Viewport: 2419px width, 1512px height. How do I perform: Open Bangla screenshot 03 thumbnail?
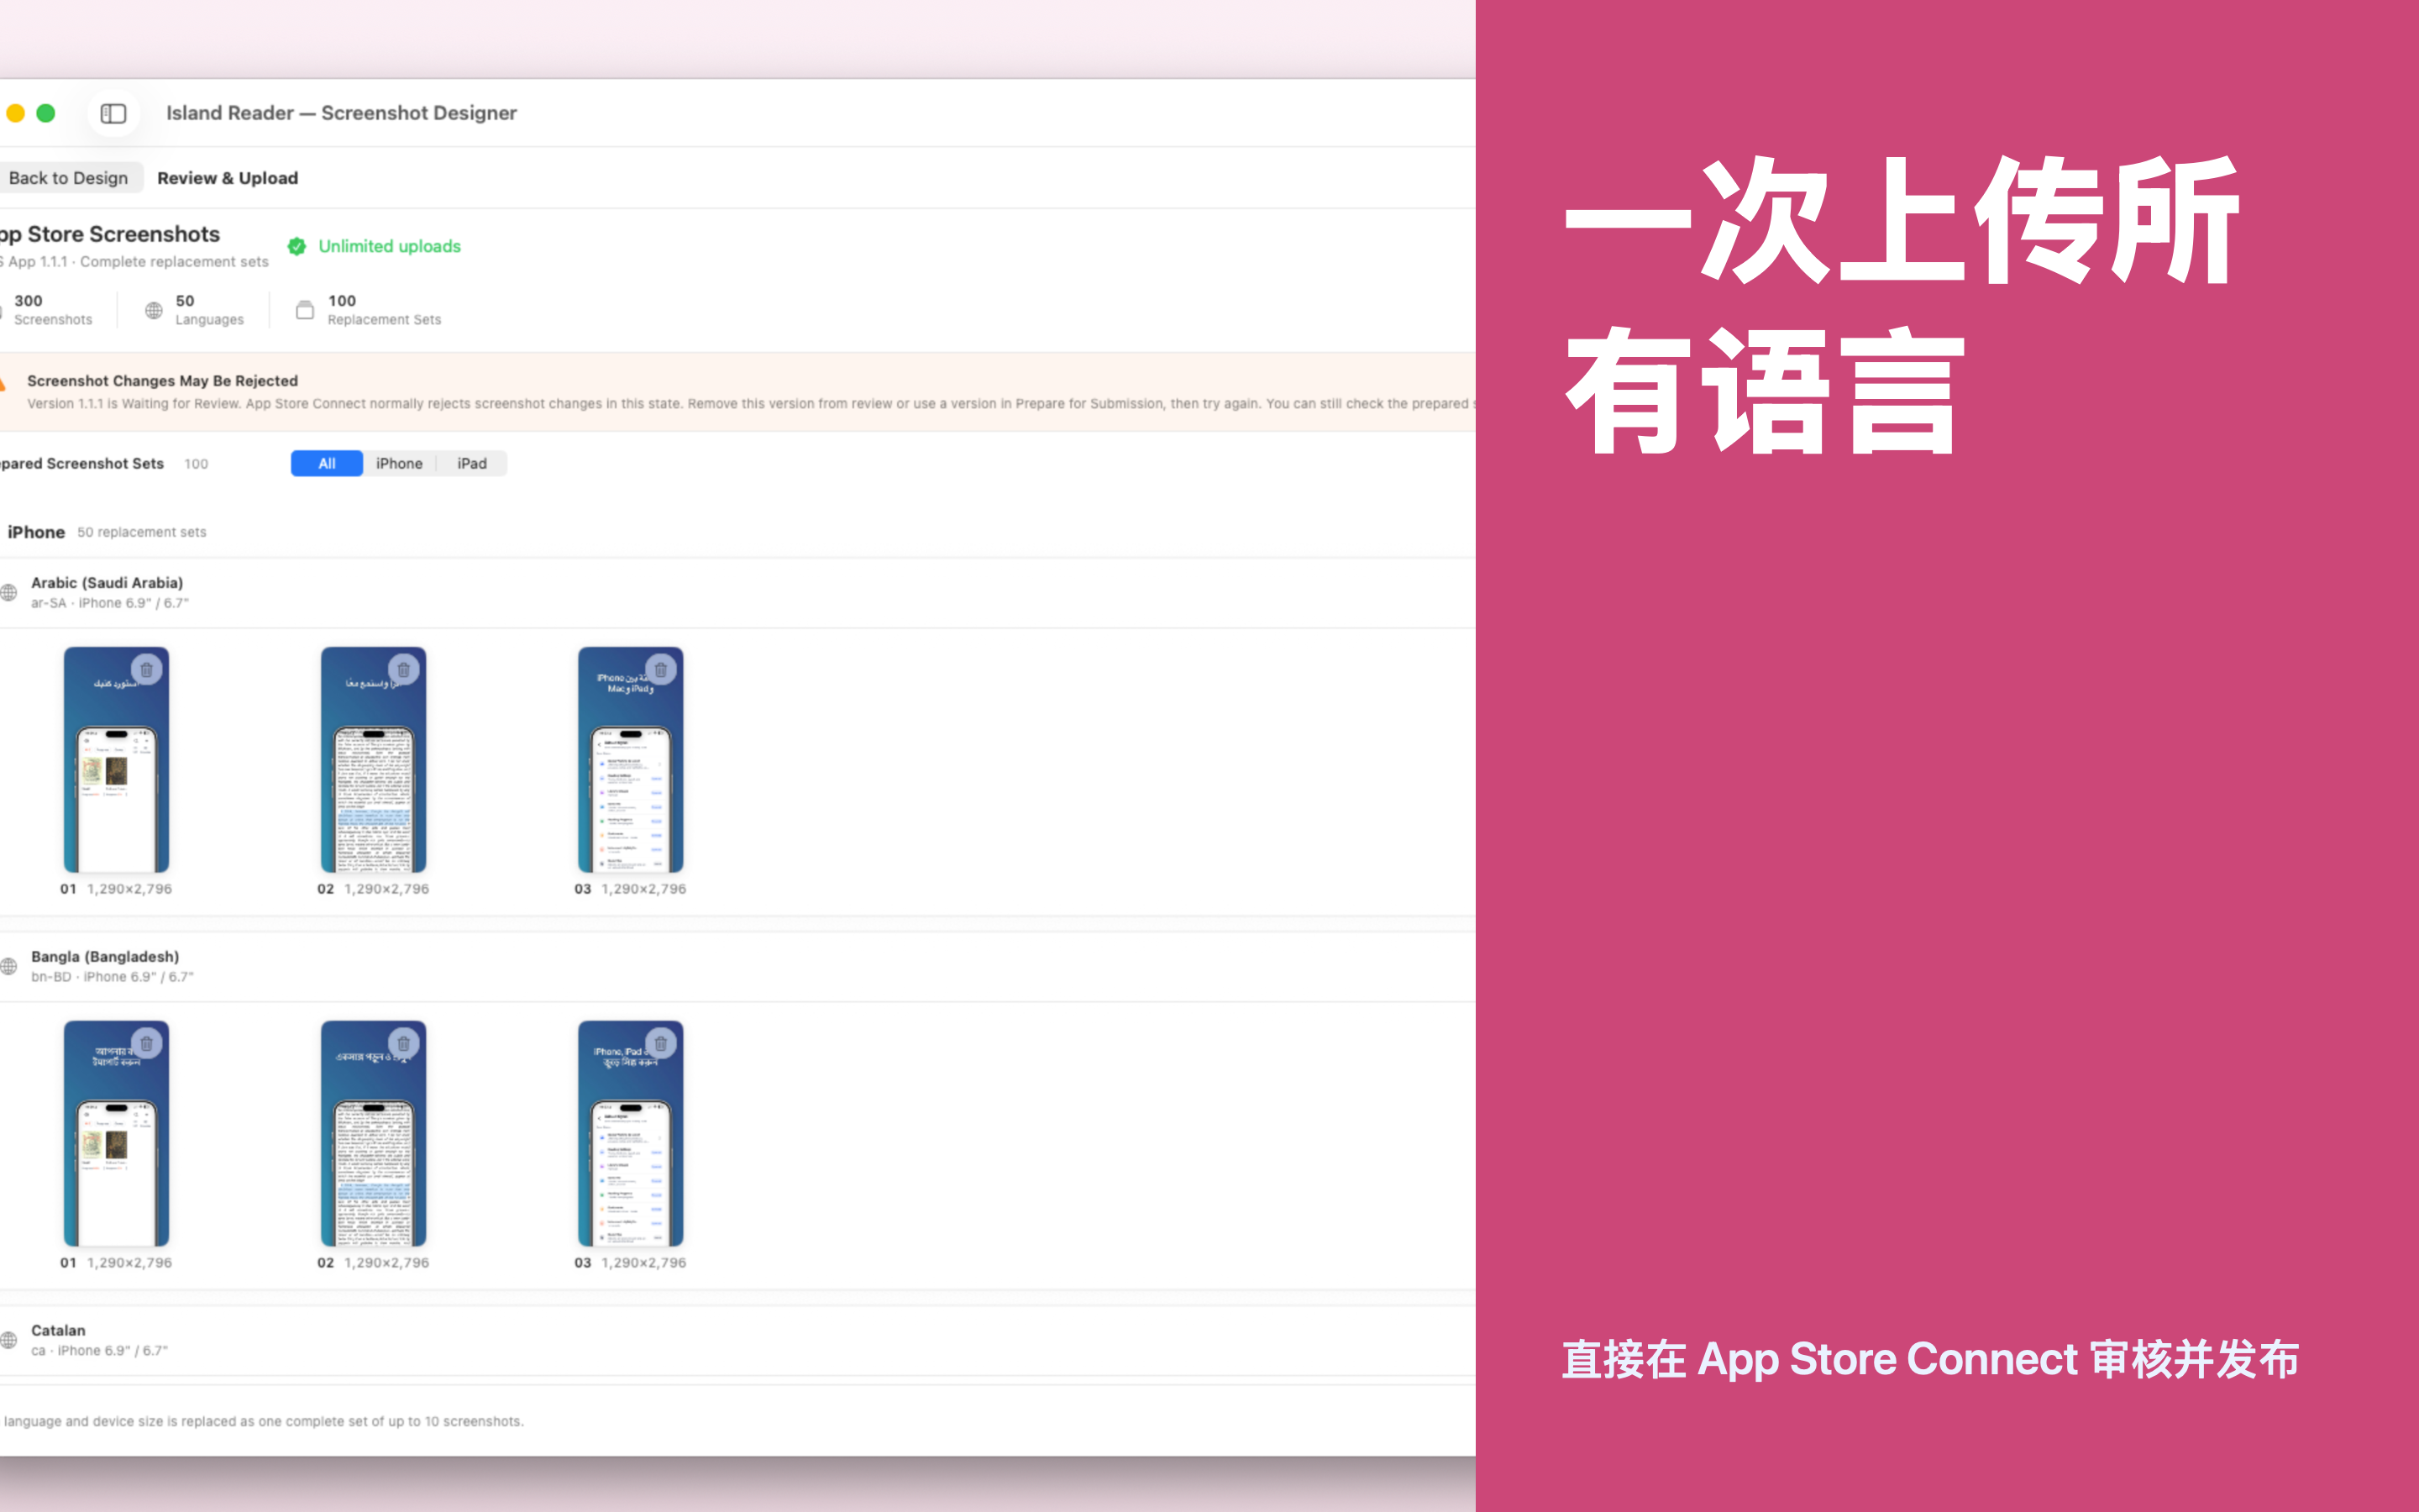[630, 1134]
